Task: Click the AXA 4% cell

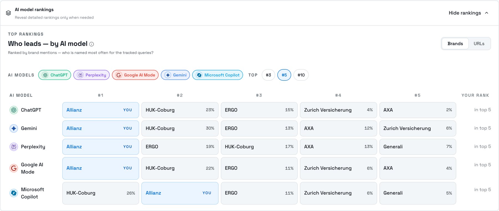Action: pos(418,168)
